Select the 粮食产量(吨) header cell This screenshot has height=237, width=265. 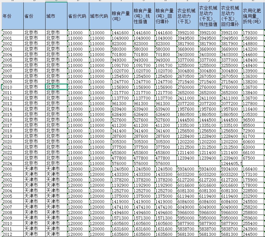coord(121,16)
